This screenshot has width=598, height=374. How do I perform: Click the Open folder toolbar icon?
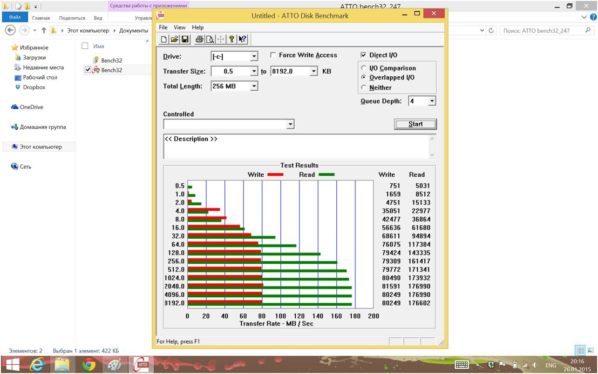[x=174, y=40]
